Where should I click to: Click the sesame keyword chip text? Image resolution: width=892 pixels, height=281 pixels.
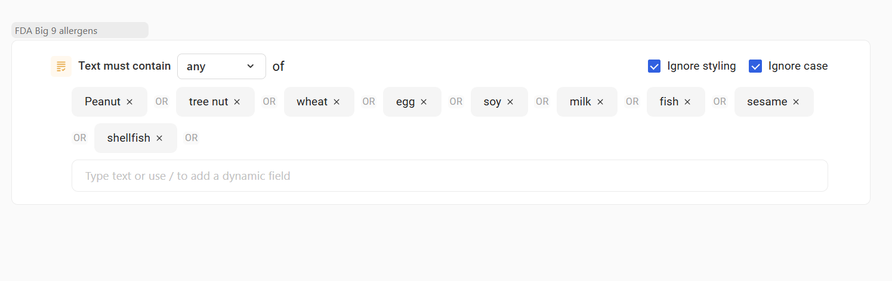(767, 102)
